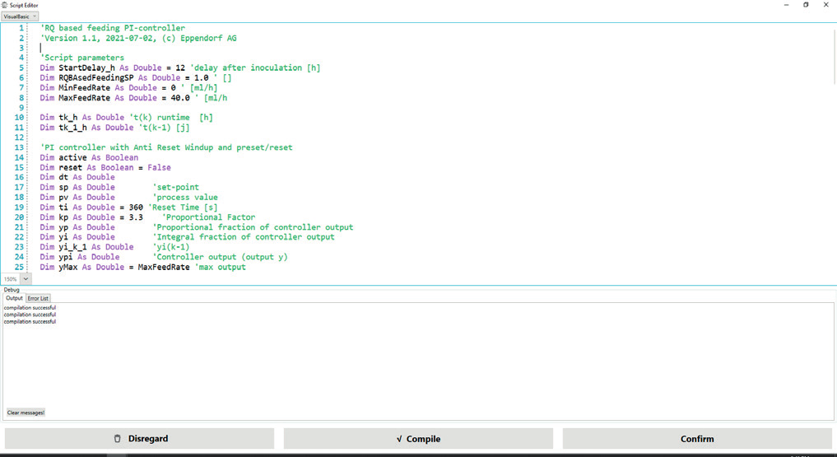The width and height of the screenshot is (837, 457).
Task: Click the yMax variable on line 25
Action: click(67, 267)
